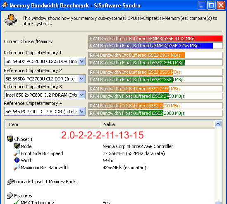This screenshot has height=204, width=227.
Task: Maximize the Memory Bandwidth Benchmark window
Action: pyautogui.click(x=211, y=5)
